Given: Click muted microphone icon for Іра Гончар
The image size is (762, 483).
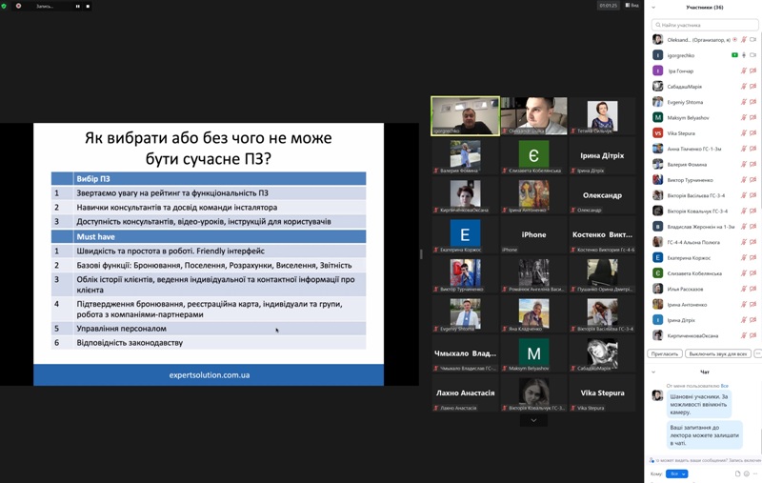Looking at the screenshot, I should (x=744, y=70).
